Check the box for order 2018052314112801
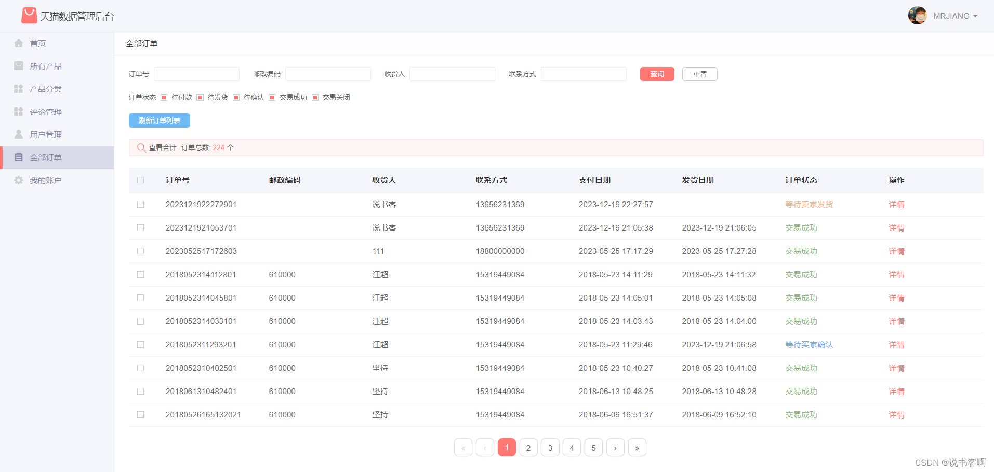Viewport: 994px width, 472px height. point(140,275)
